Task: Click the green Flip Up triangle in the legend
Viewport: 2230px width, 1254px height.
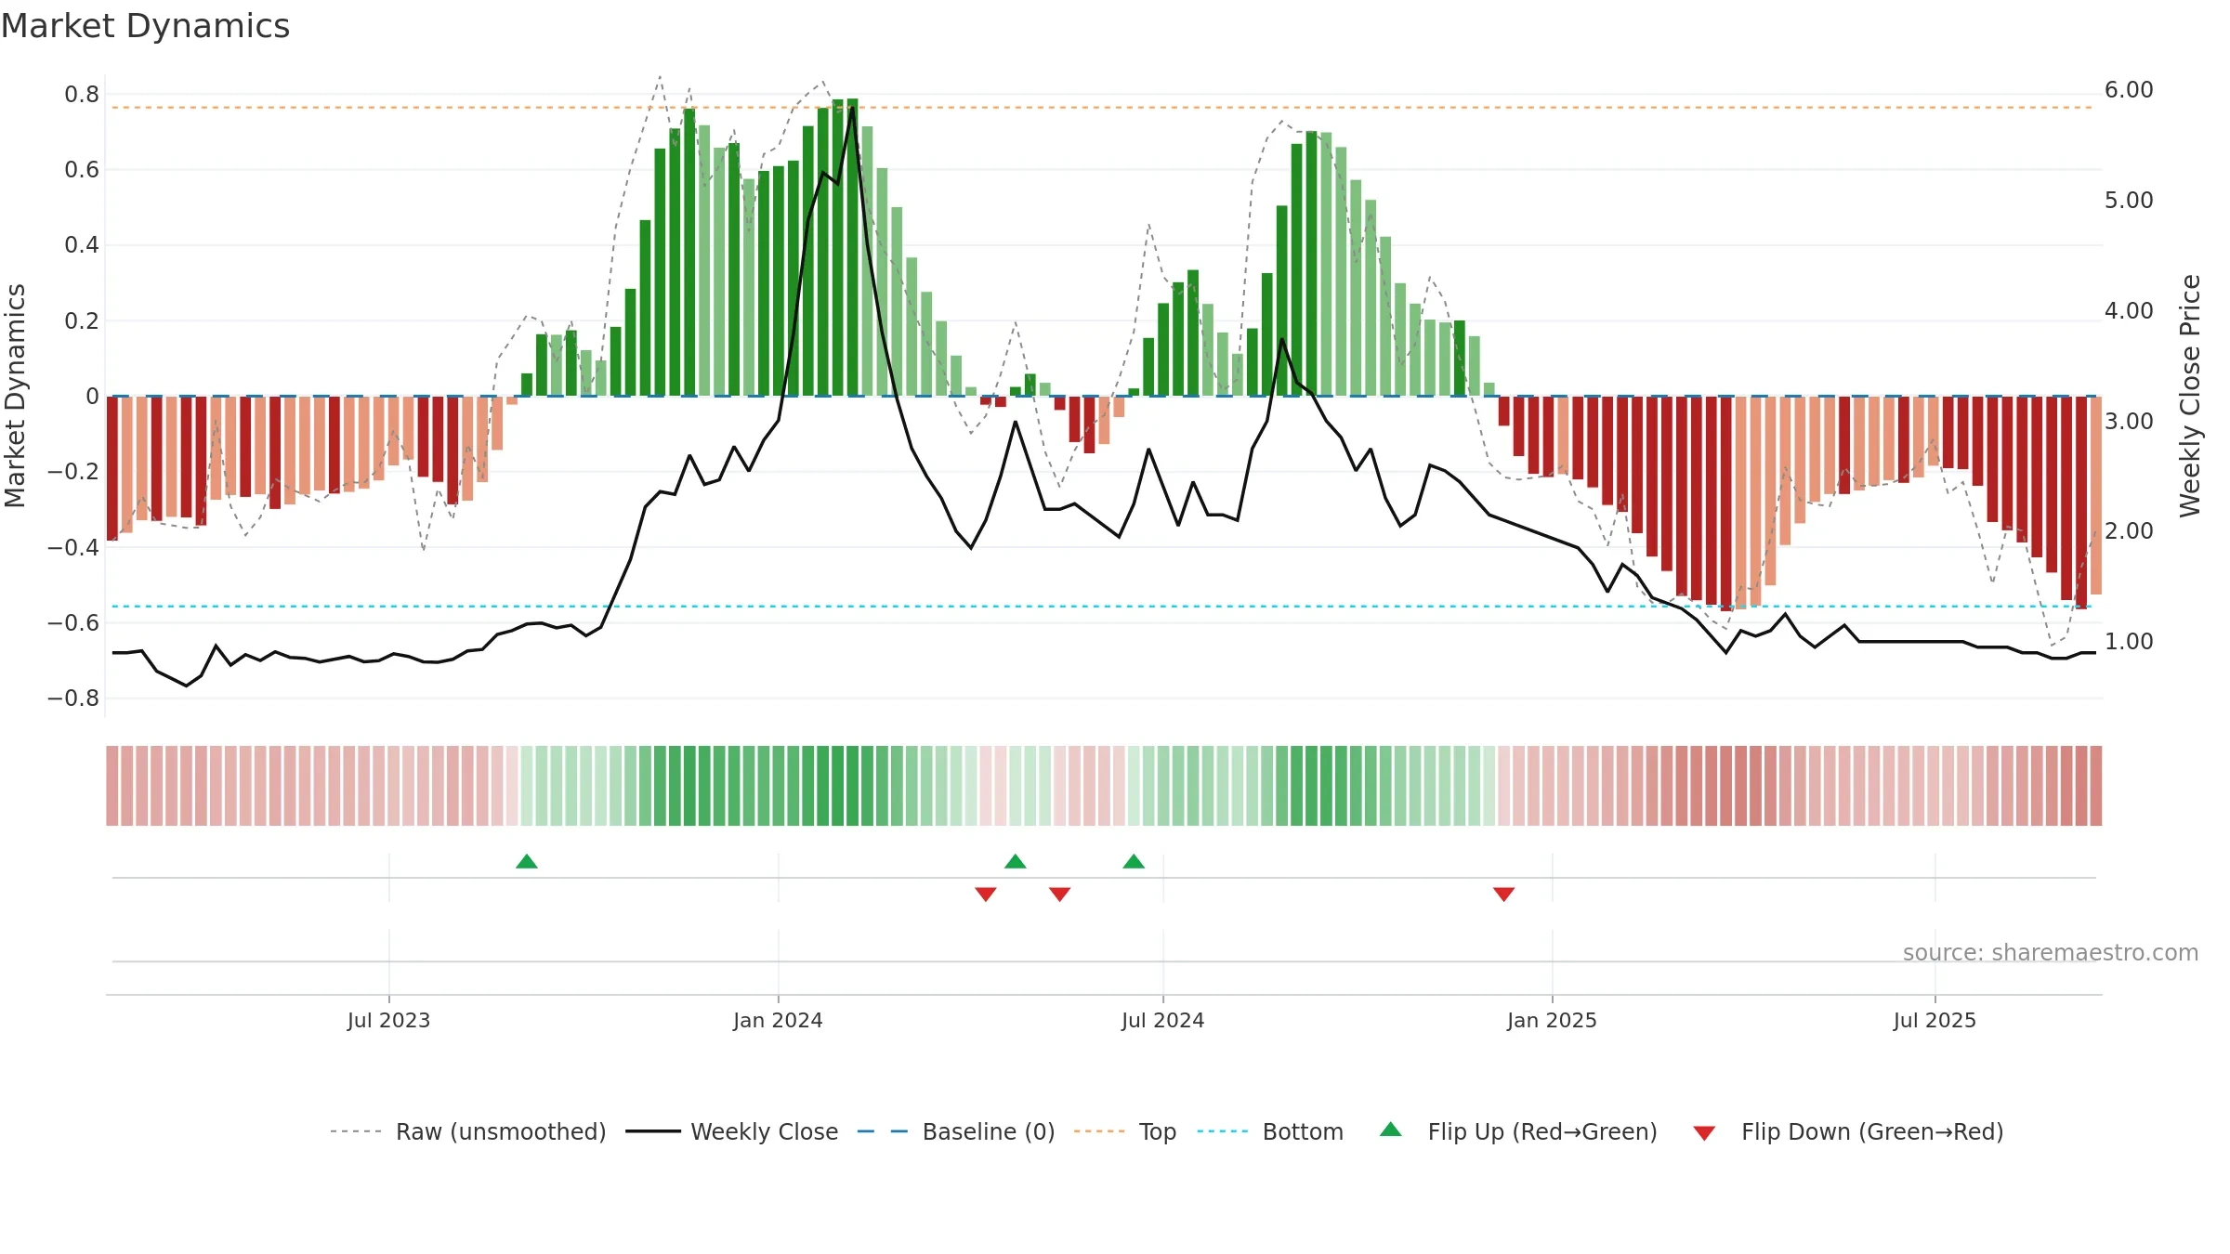Action: click(1391, 1130)
